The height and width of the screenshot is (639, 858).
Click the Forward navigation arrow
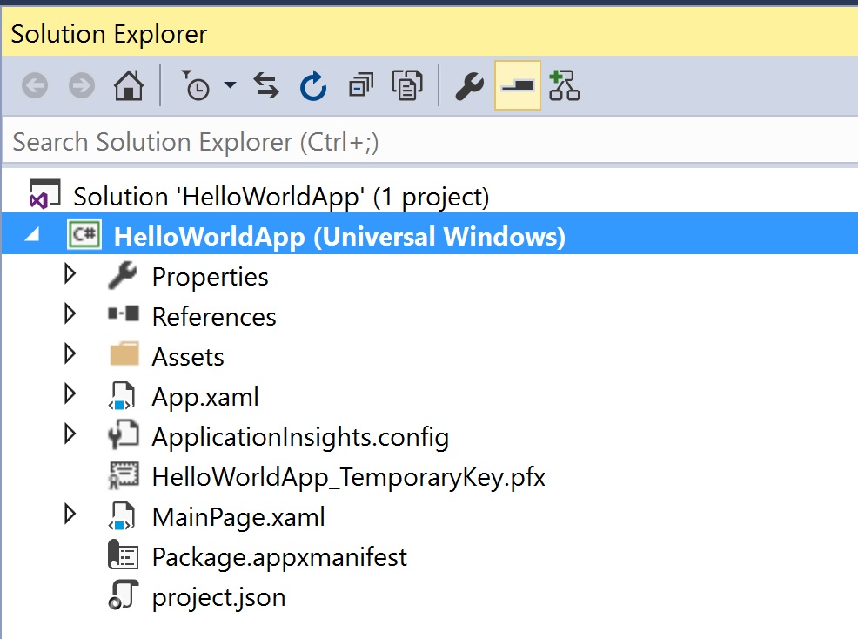pyautogui.click(x=82, y=85)
